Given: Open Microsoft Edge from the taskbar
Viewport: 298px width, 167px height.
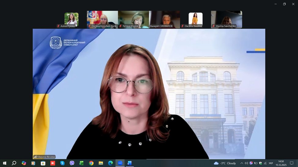Looking at the screenshot, I should point(110,163).
